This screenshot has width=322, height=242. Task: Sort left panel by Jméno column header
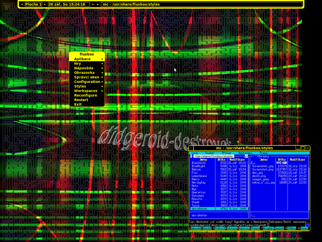click(x=203, y=160)
